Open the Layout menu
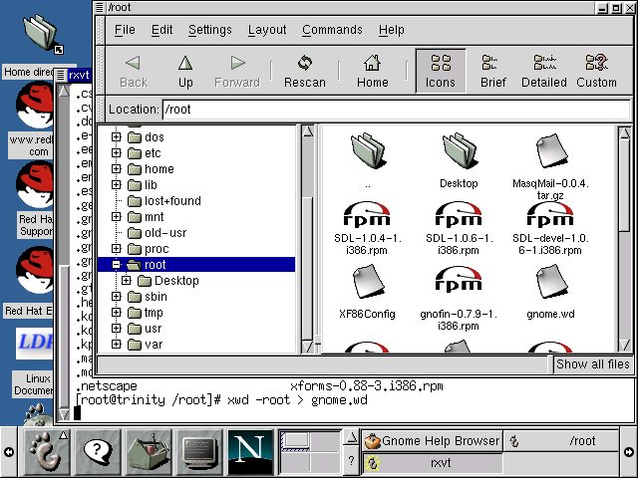The height and width of the screenshot is (478, 638). [x=267, y=30]
